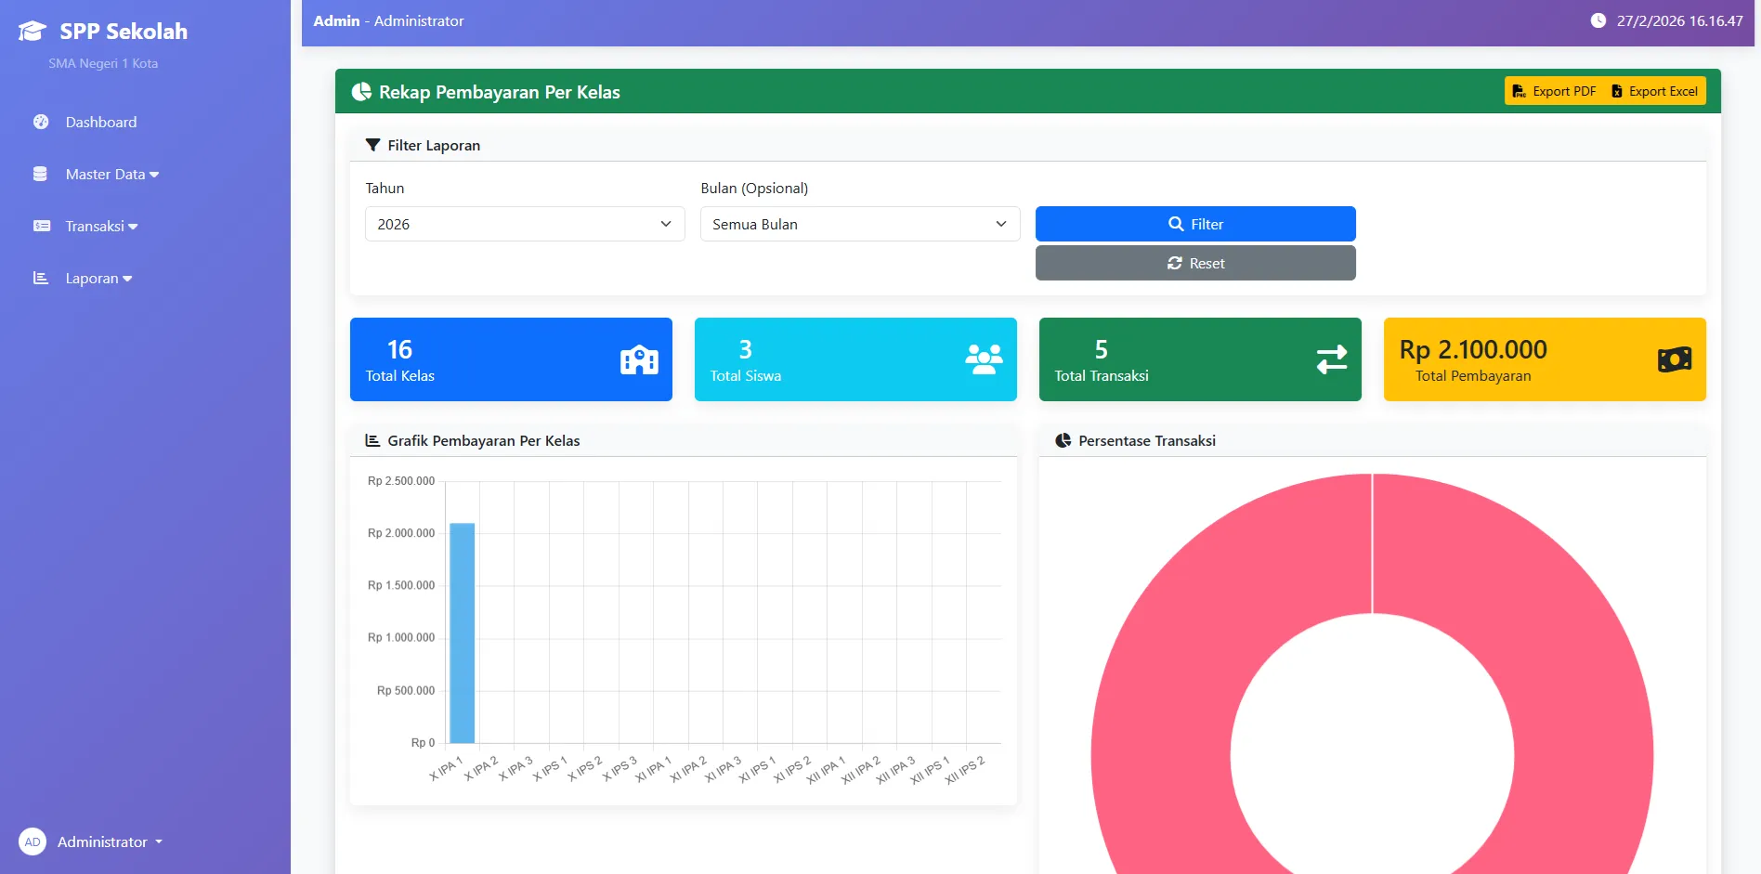Click the Excel file icon in Export Excel
Image resolution: width=1761 pixels, height=874 pixels.
click(x=1617, y=91)
